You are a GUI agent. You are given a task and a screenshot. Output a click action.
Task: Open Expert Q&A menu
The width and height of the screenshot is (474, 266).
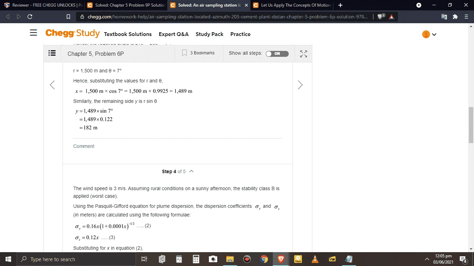[173, 34]
